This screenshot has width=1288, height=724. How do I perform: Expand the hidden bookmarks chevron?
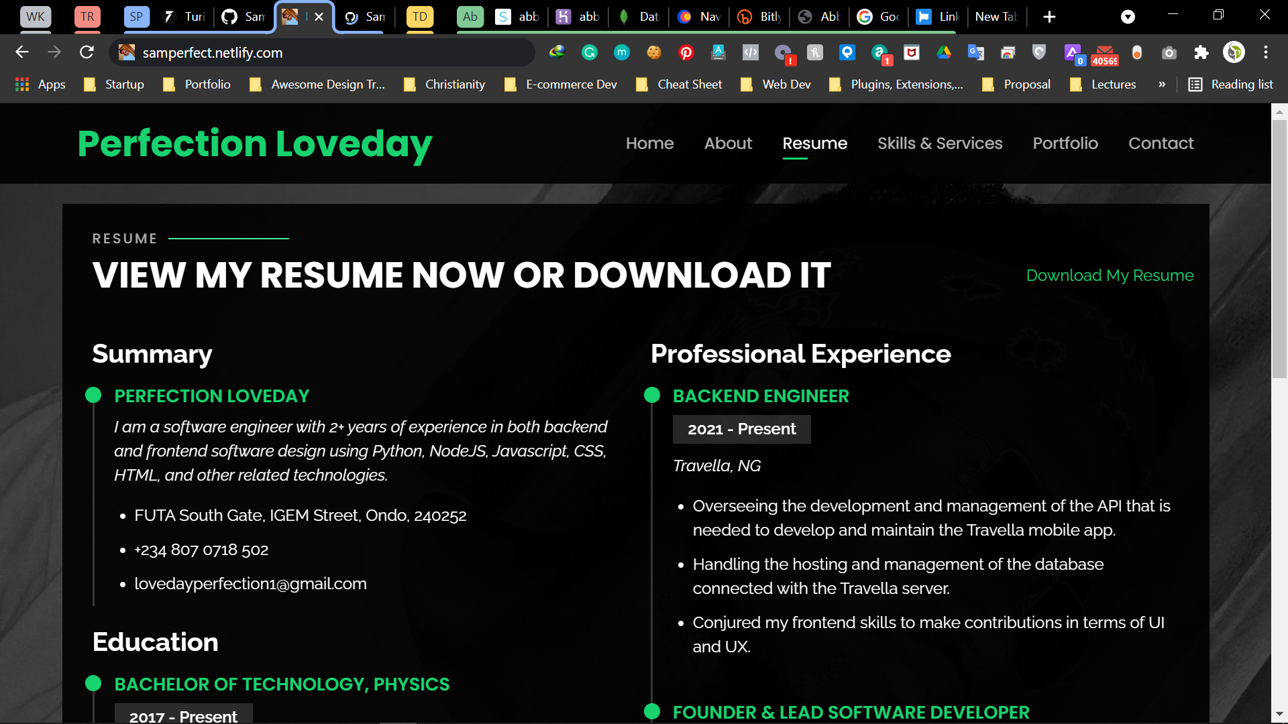tap(1162, 84)
